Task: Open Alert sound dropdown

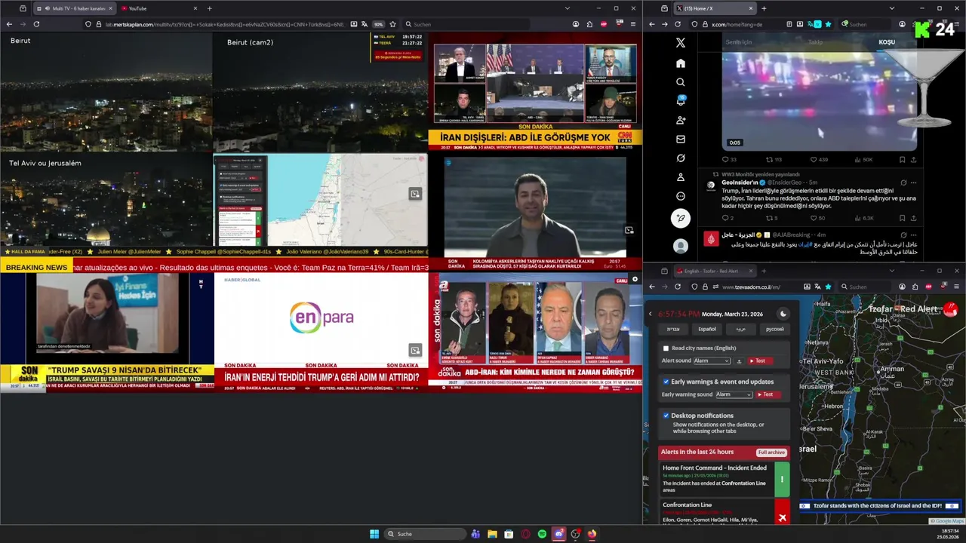Action: point(712,361)
